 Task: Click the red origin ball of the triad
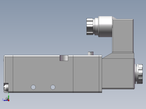pyautogui.click(x=9, y=100)
